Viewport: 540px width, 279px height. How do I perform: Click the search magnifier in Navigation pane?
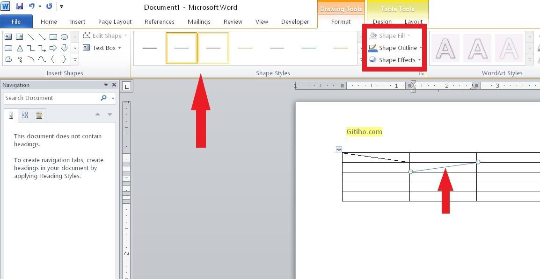[103, 98]
